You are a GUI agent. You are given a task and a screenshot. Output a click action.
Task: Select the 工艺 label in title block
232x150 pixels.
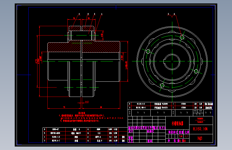click(x=131, y=141)
